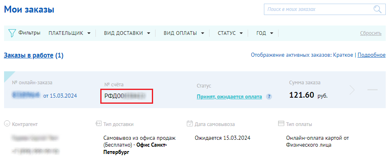Screen dimensions: 389x158
Task: Click the question mark help icon by the status
Action: (269, 97)
